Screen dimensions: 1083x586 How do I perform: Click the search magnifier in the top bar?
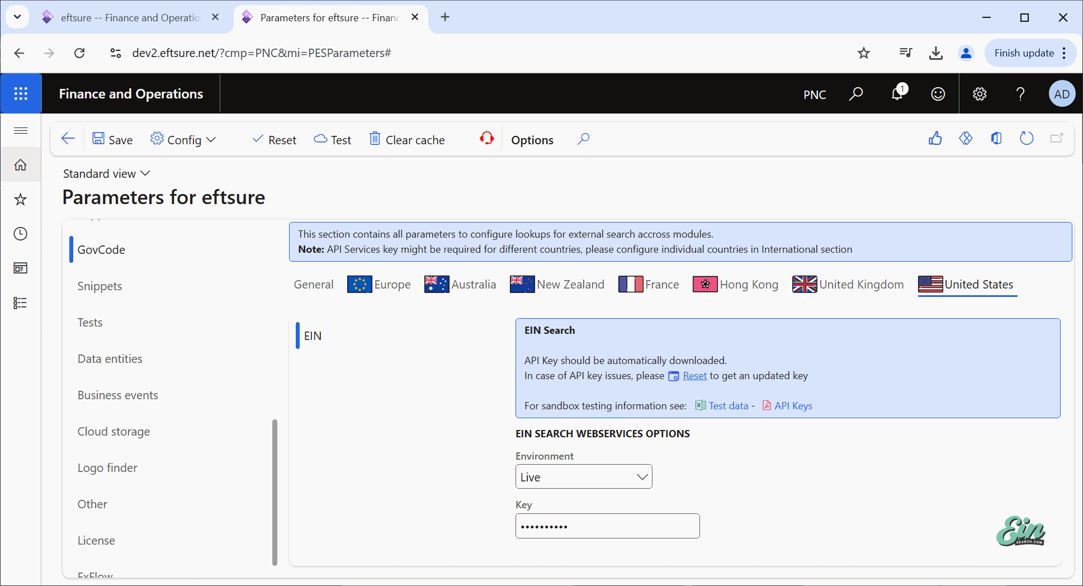point(855,94)
